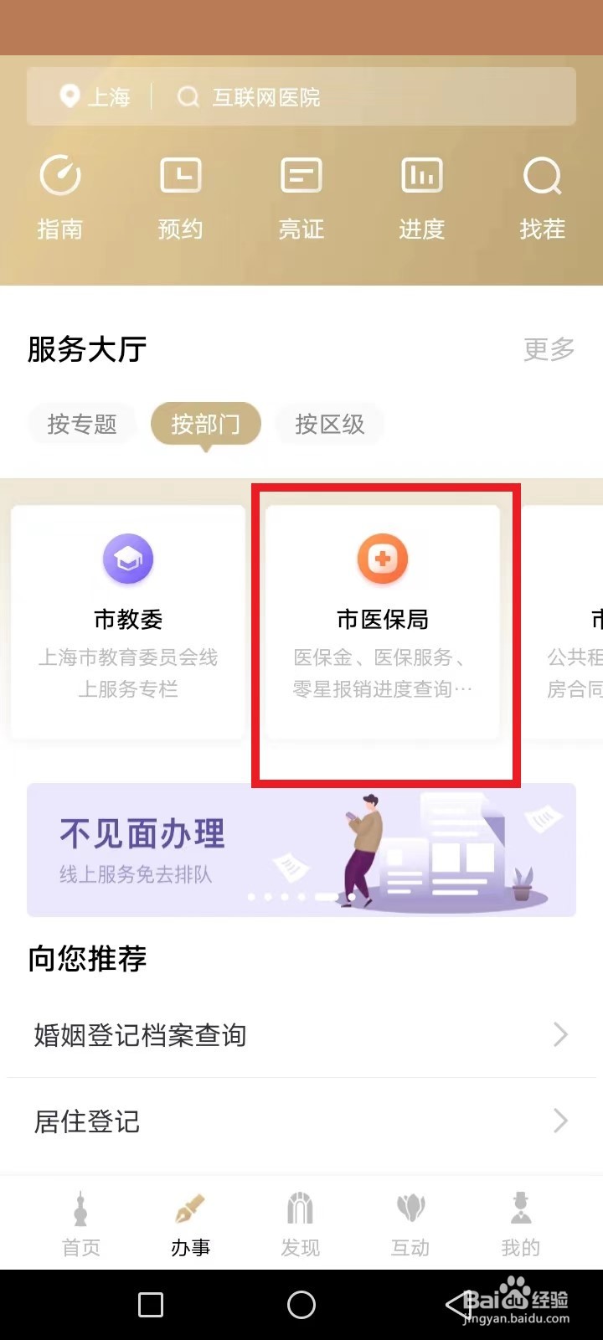Screen dimensions: 603x1340
Task: Tap the 找茬 search icon
Action: click(x=543, y=176)
